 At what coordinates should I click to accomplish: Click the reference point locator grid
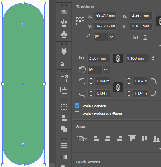coord(80,21)
